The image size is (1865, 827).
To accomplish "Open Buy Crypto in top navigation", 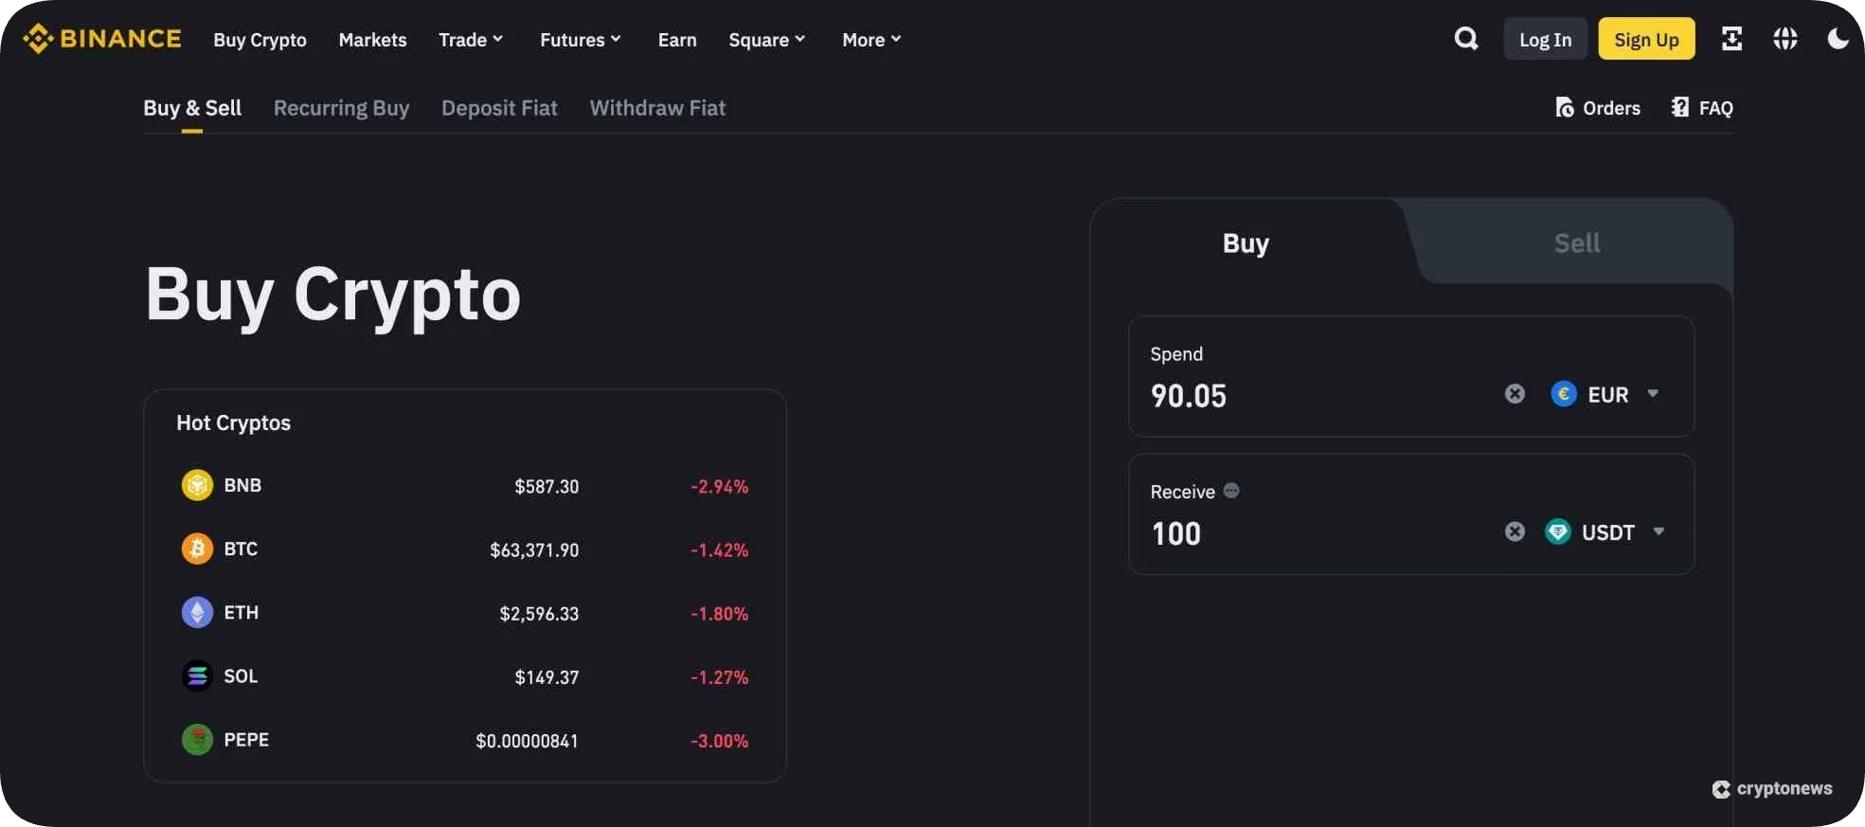I will [x=260, y=40].
